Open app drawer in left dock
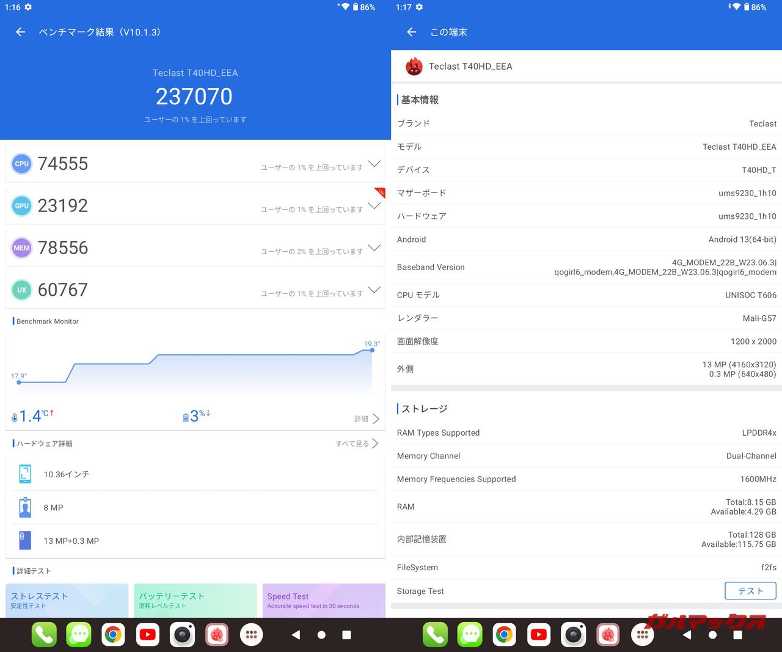 [251, 635]
